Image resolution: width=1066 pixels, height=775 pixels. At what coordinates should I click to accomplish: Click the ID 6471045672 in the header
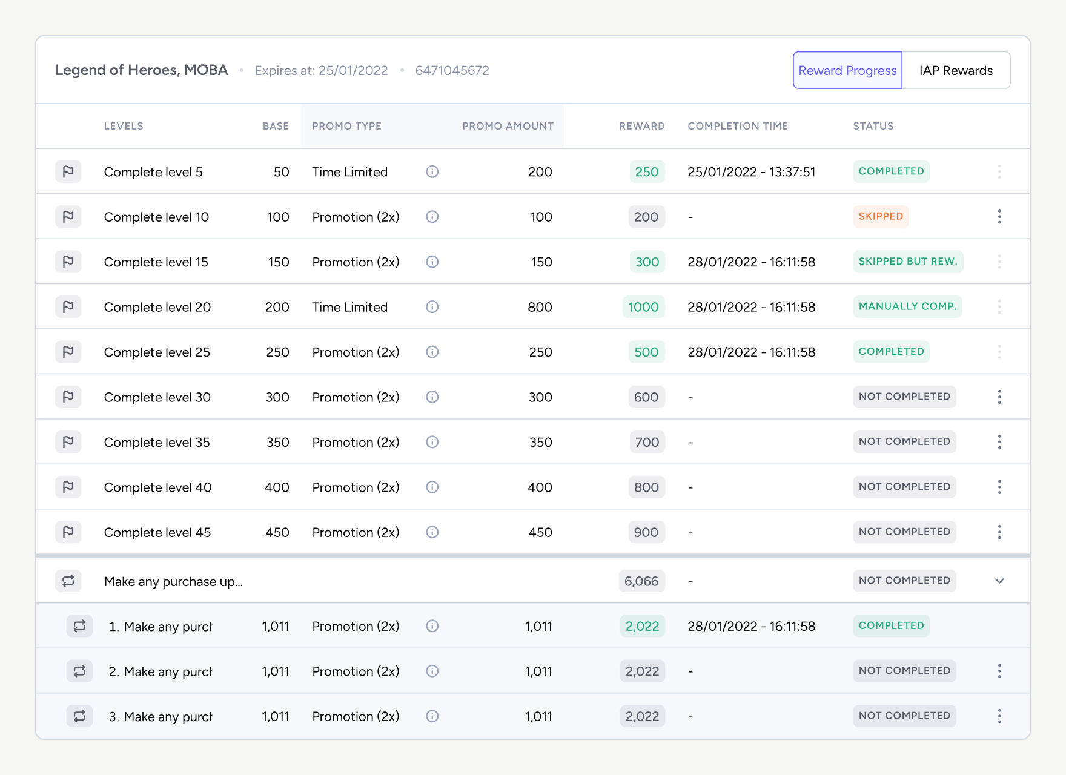452,70
